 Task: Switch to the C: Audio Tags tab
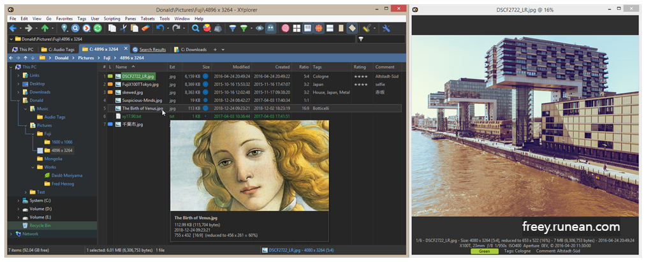57,50
